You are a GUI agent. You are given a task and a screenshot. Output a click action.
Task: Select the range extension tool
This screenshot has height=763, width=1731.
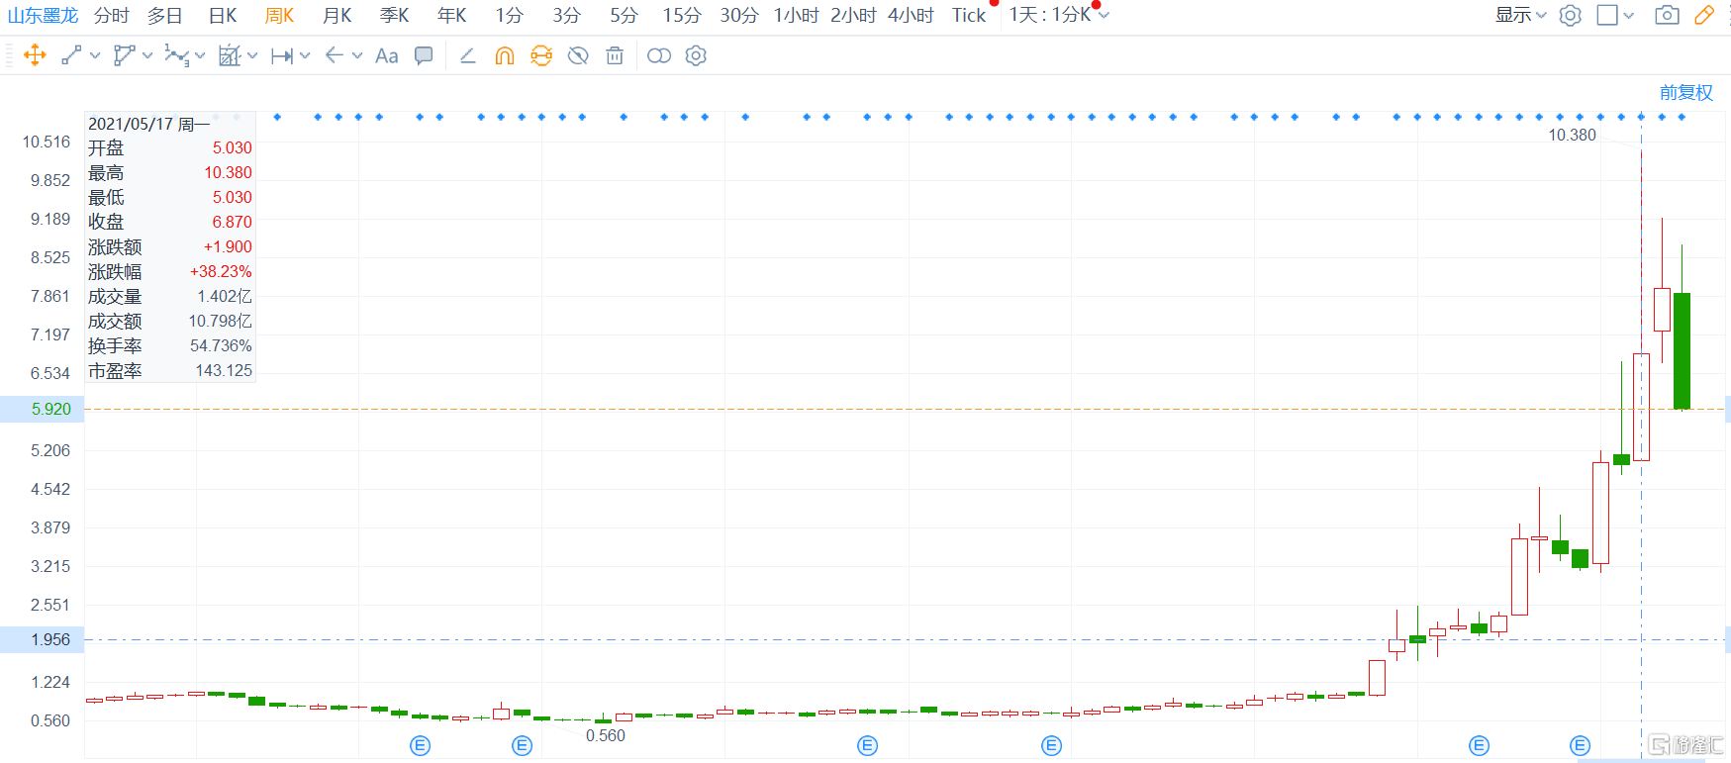click(x=282, y=55)
